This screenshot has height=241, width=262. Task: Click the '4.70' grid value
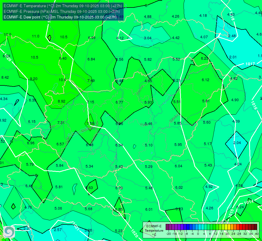(28, 208)
